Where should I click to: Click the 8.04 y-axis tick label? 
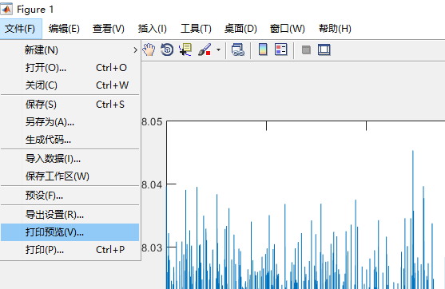tap(152, 185)
